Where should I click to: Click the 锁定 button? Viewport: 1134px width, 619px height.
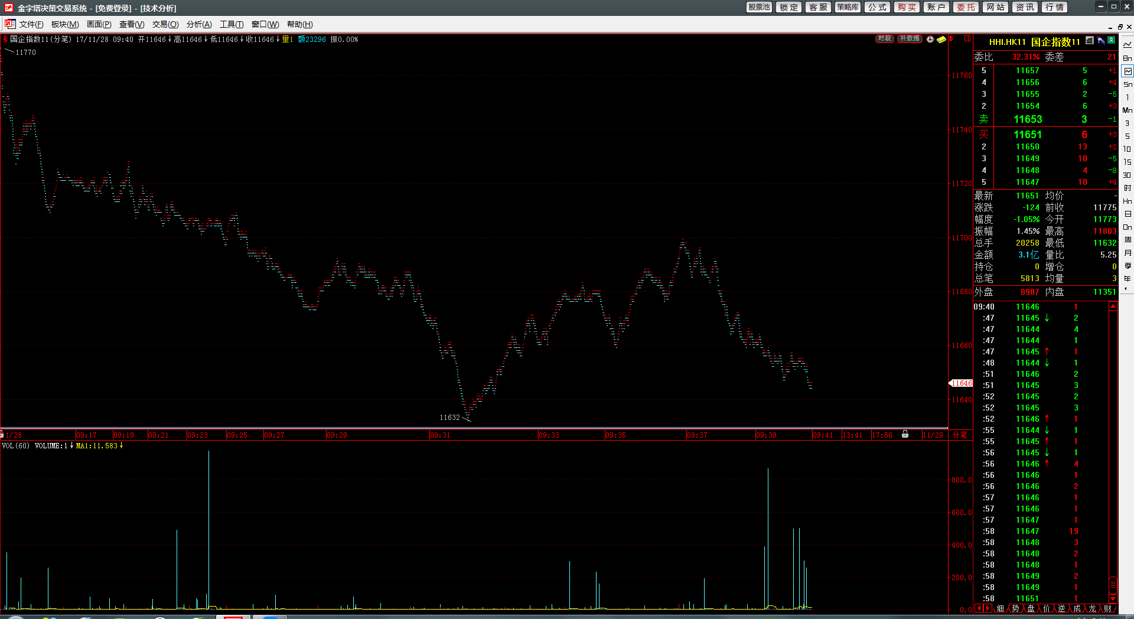coord(788,7)
